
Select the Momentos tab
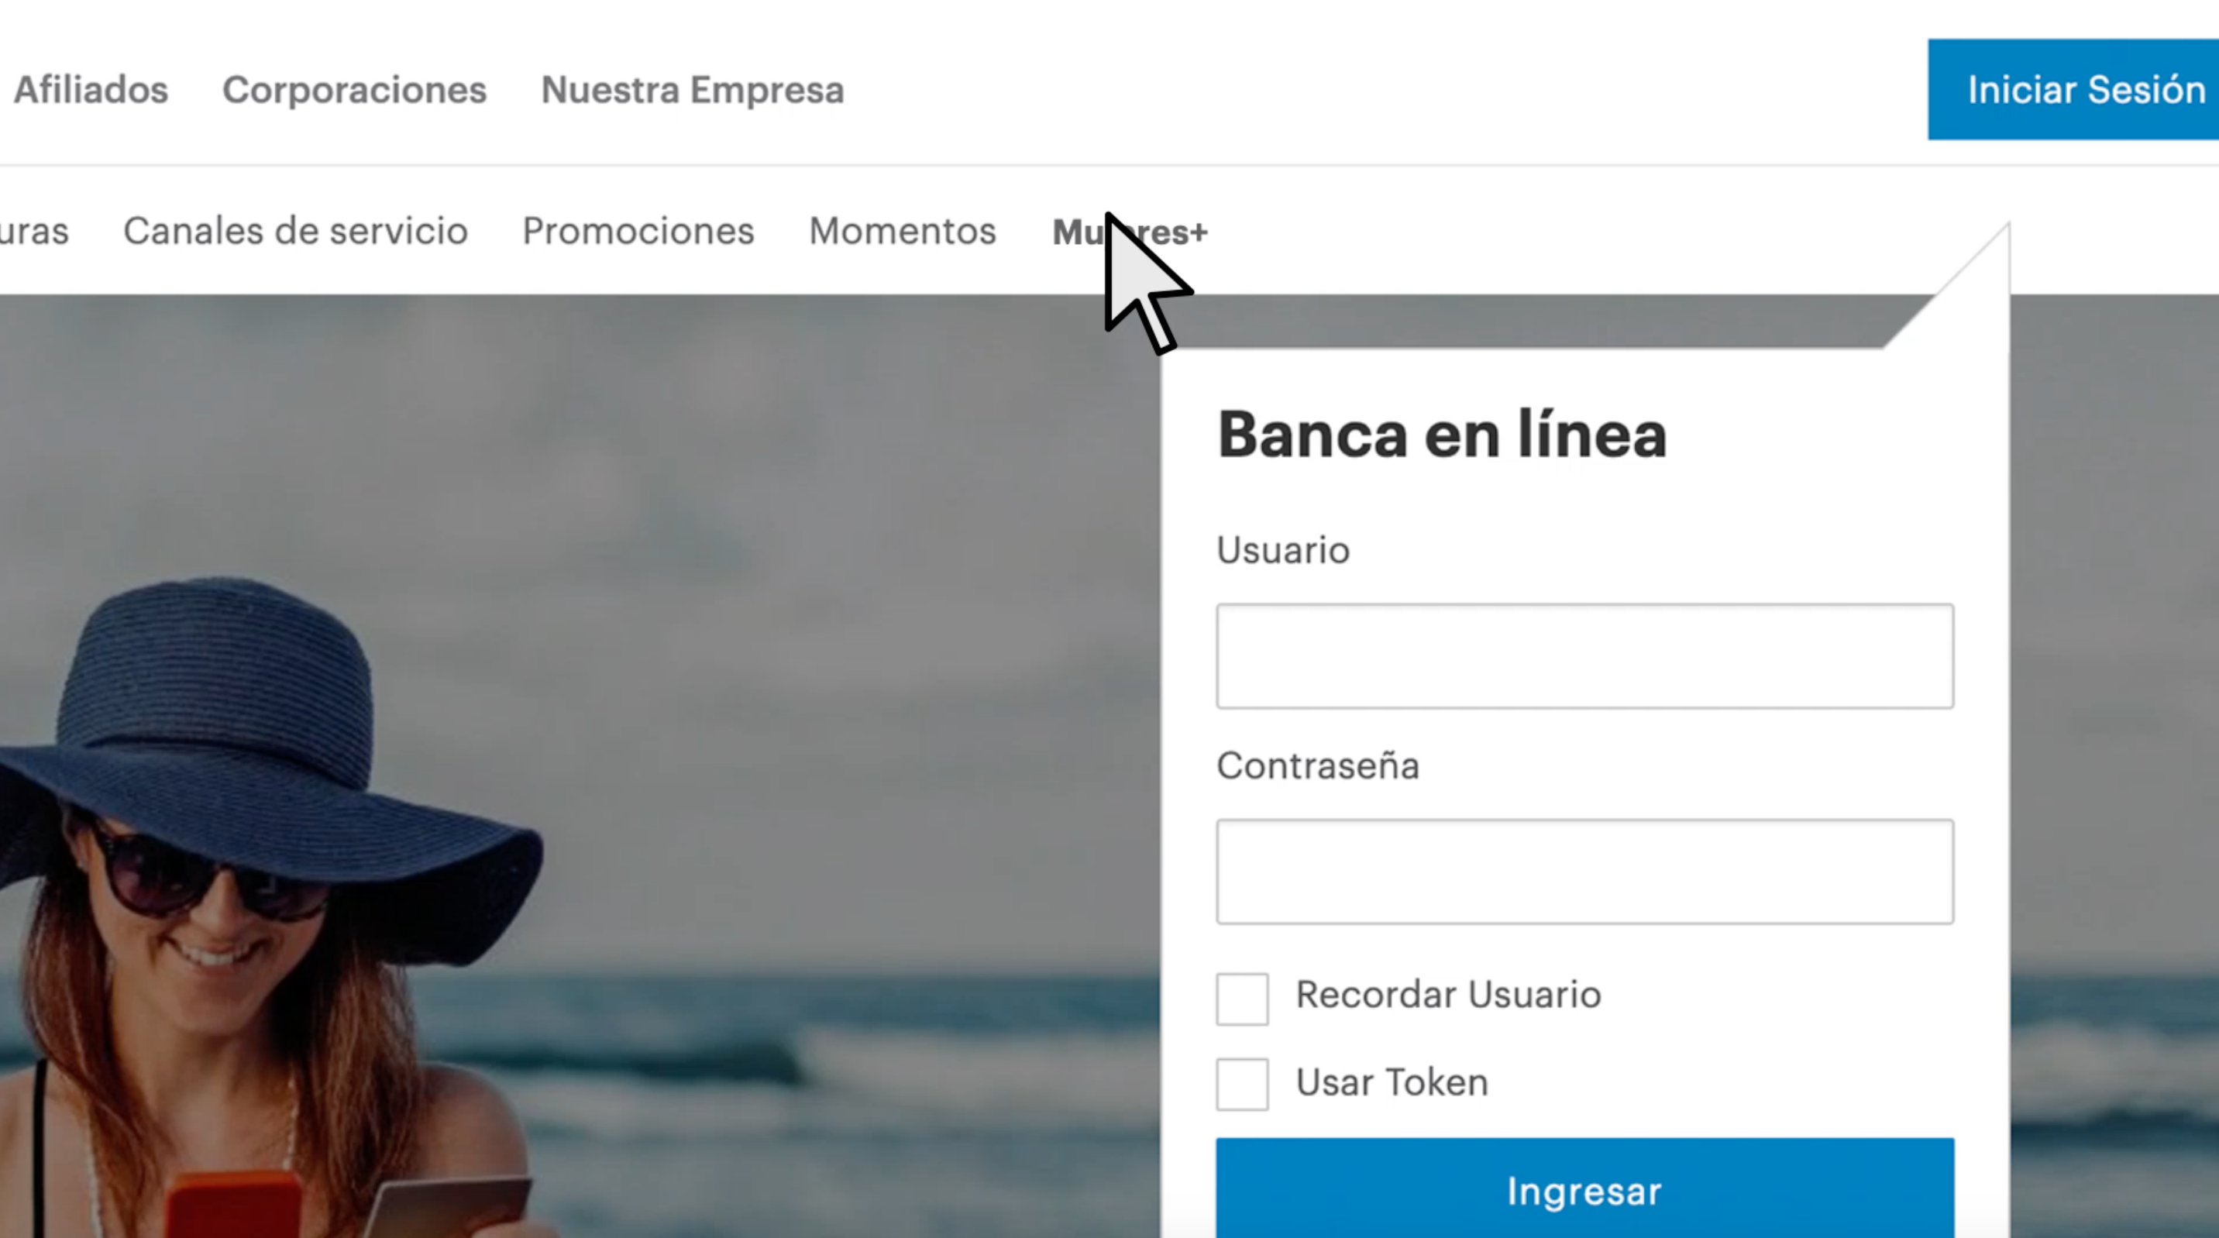tap(902, 231)
